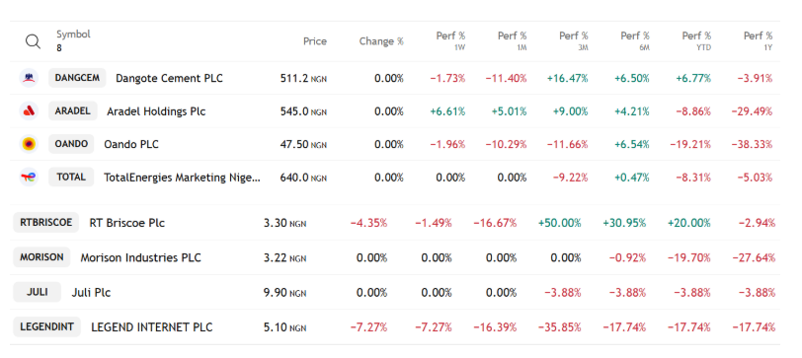Select the Oando PLC round logo
Viewport: 802px width, 358px height.
[x=29, y=144]
